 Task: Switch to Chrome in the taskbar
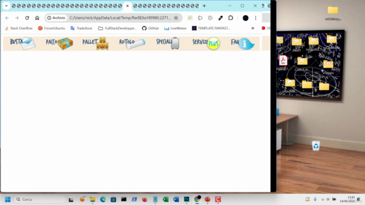pyautogui.click(x=197, y=199)
